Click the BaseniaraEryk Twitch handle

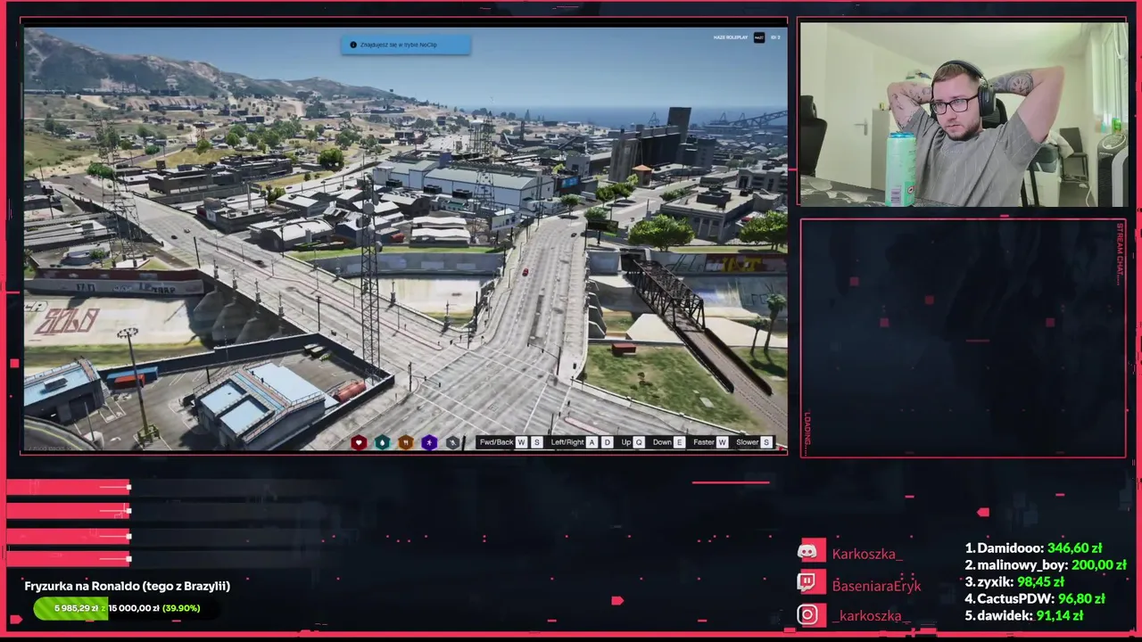876,586
